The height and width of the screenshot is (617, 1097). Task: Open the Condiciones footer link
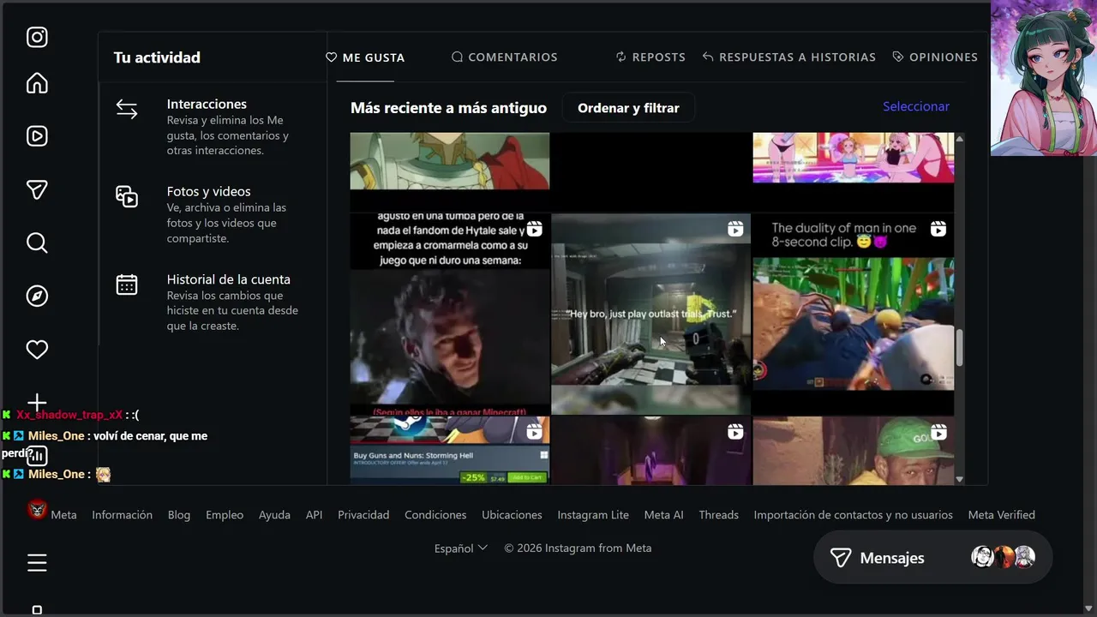435,515
